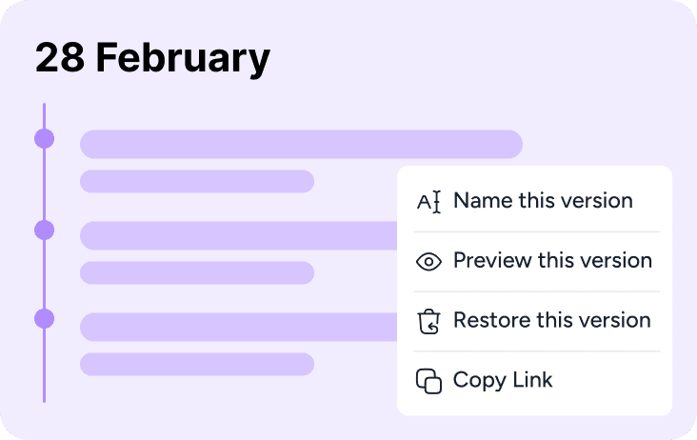
Task: Click the first version's short subtitle bar
Action: pos(197,181)
